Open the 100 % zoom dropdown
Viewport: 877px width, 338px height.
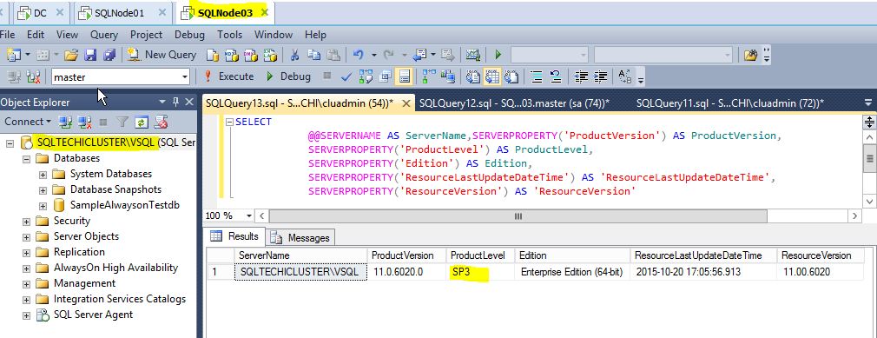pyautogui.click(x=249, y=216)
